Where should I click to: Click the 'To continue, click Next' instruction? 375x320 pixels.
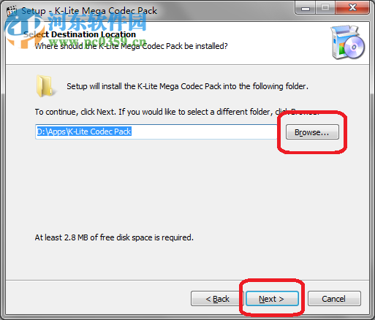(x=177, y=112)
